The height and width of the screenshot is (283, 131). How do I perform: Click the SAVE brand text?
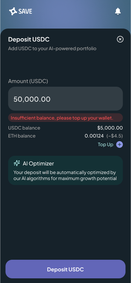[x=25, y=12]
